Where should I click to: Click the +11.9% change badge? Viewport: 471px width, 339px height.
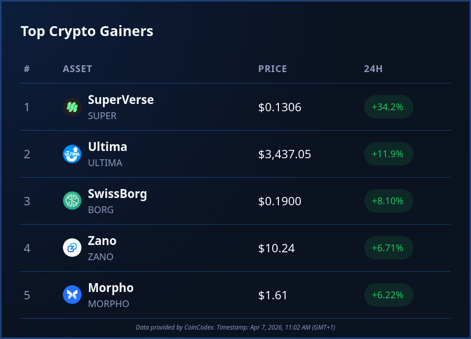[388, 154]
